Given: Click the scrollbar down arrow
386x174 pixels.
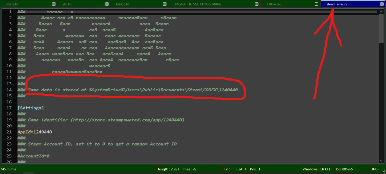Looking at the screenshot, I should tap(381, 161).
